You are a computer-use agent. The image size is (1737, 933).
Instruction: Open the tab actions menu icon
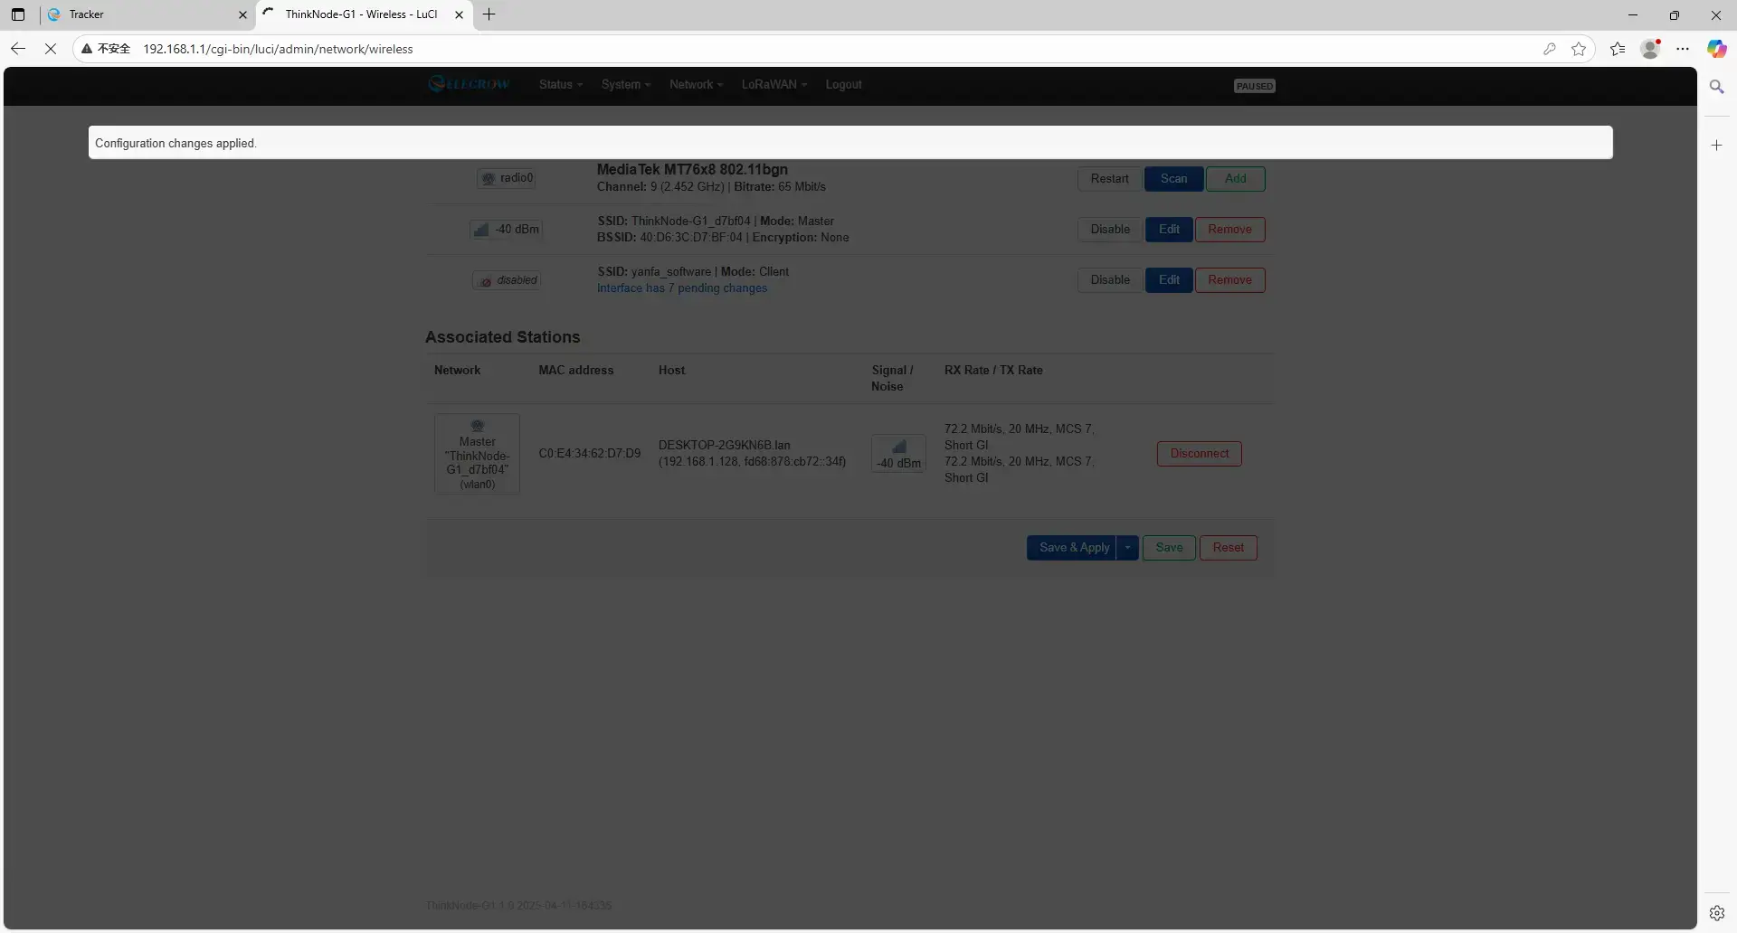click(18, 14)
